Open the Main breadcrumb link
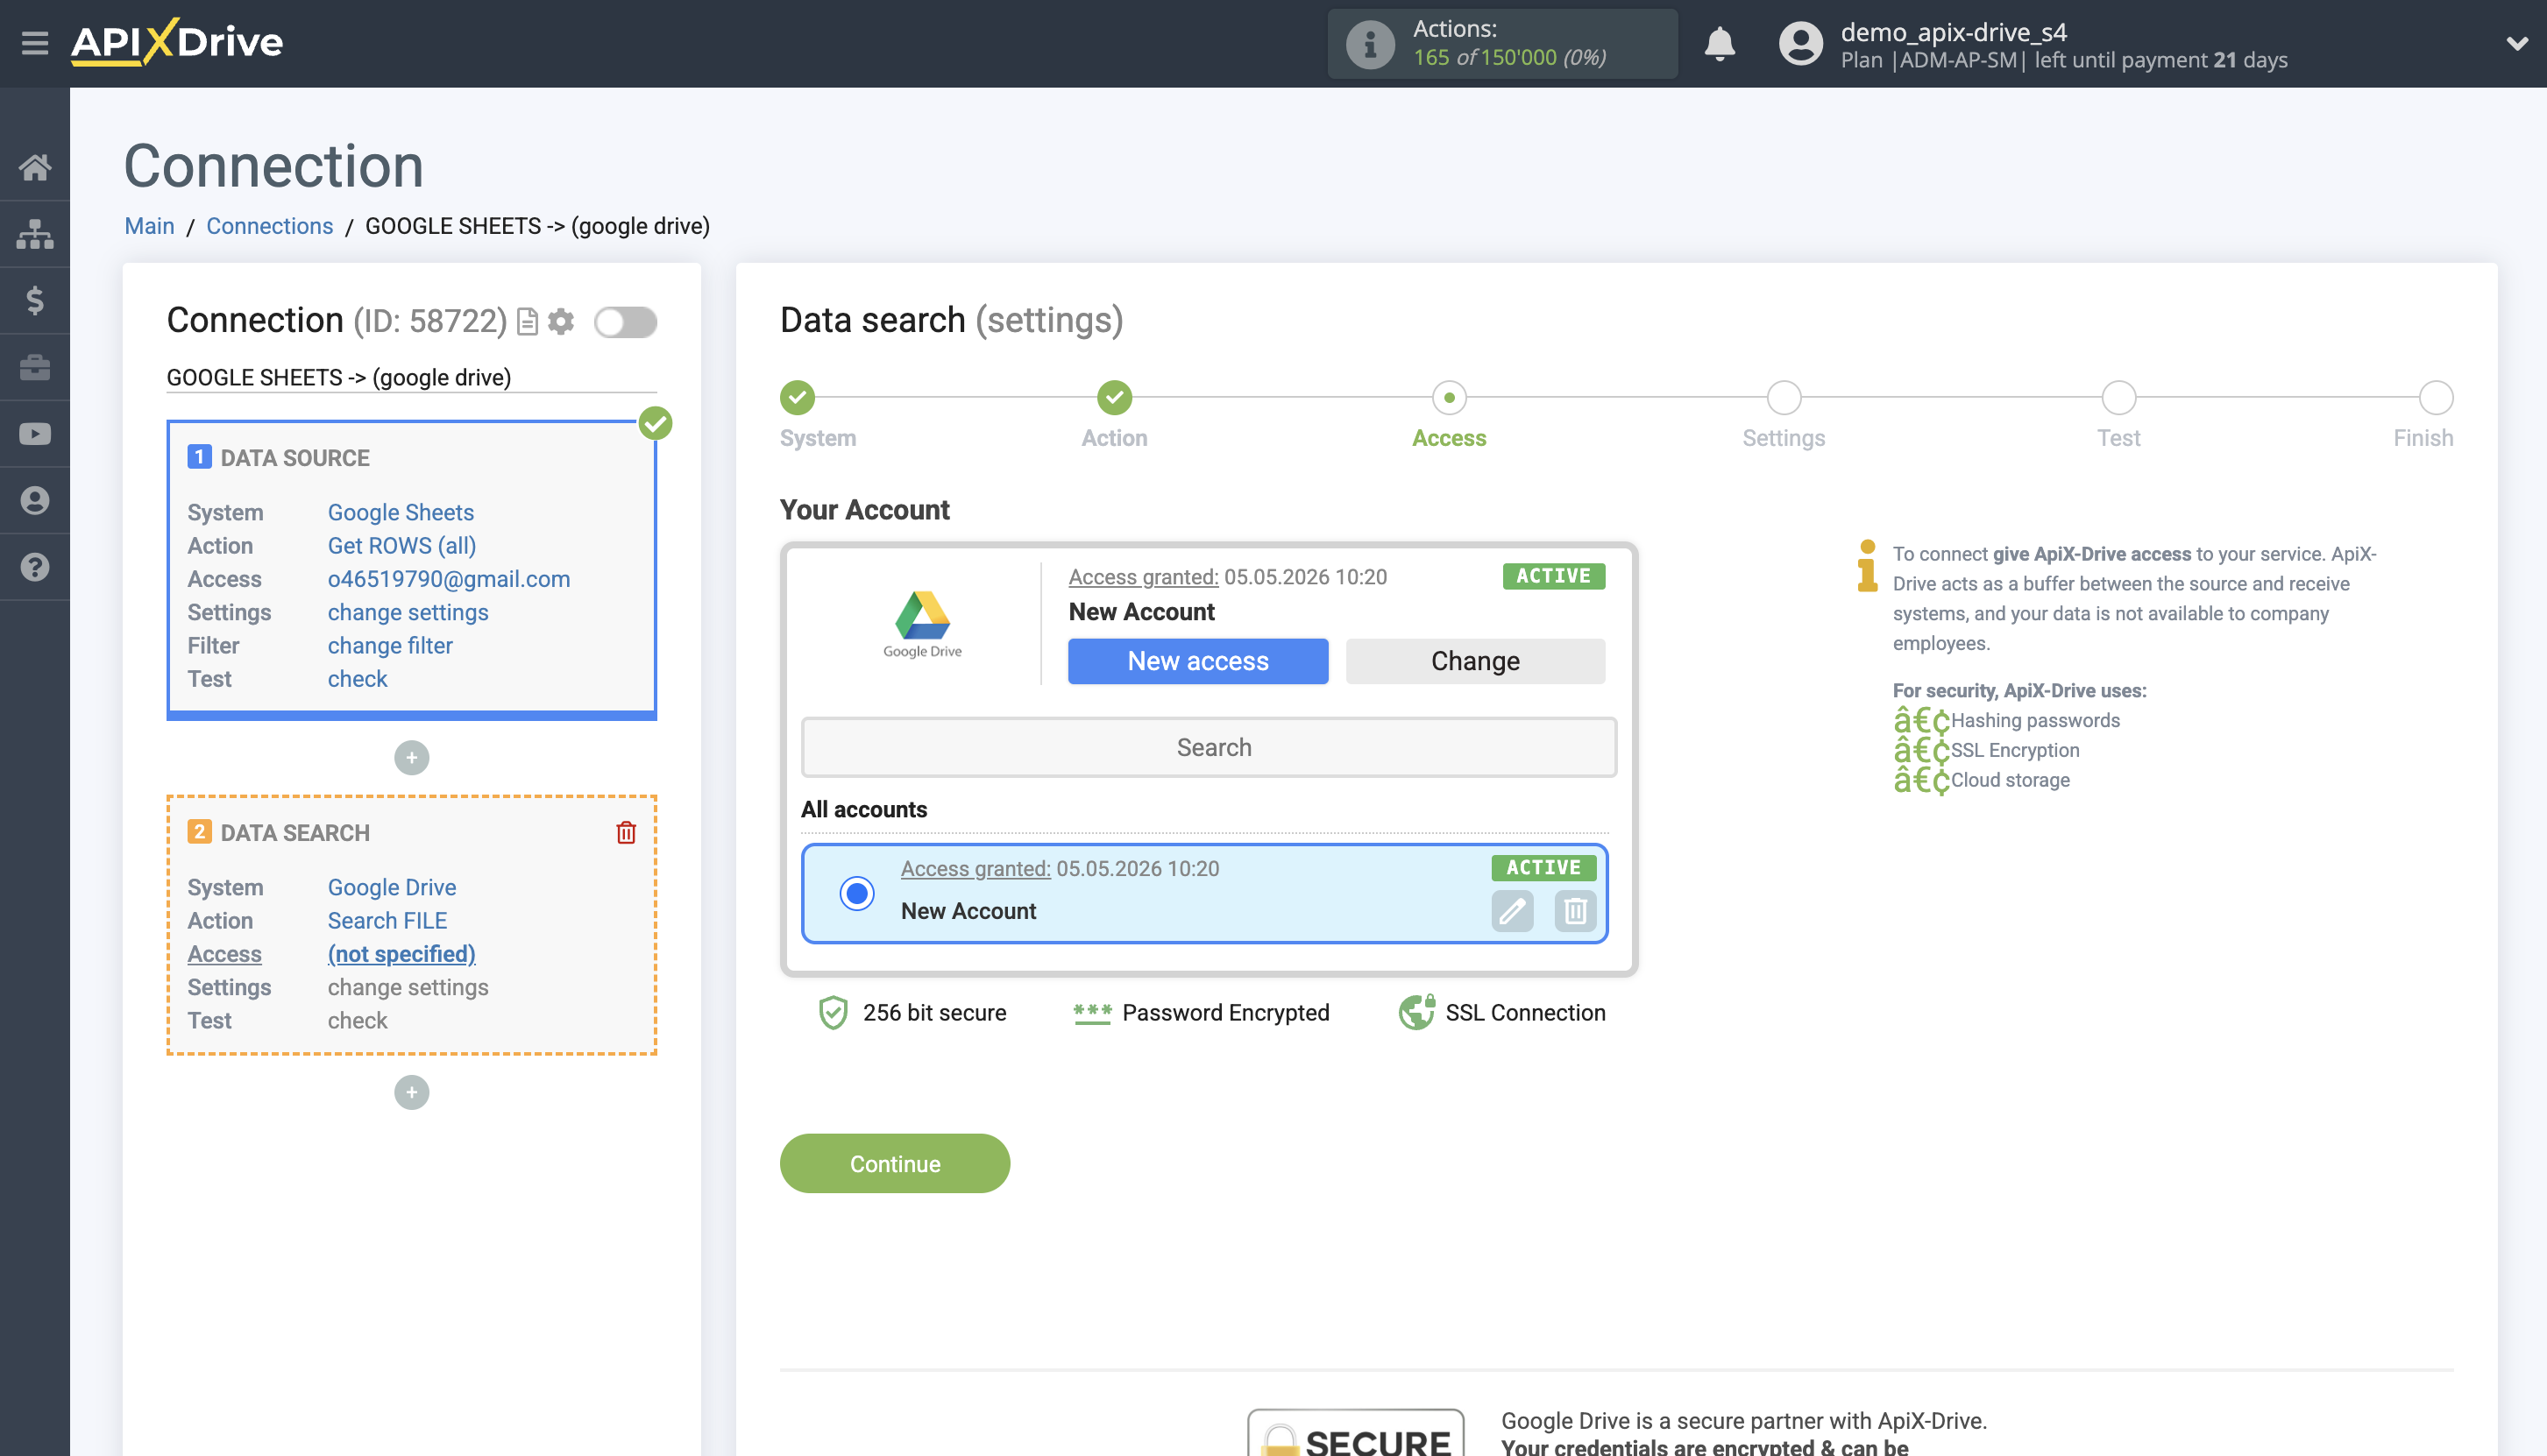Screen dimensions: 2547x1456 pos(149,227)
